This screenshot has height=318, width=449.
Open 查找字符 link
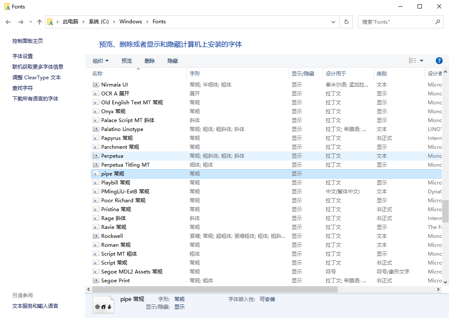[x=23, y=88]
